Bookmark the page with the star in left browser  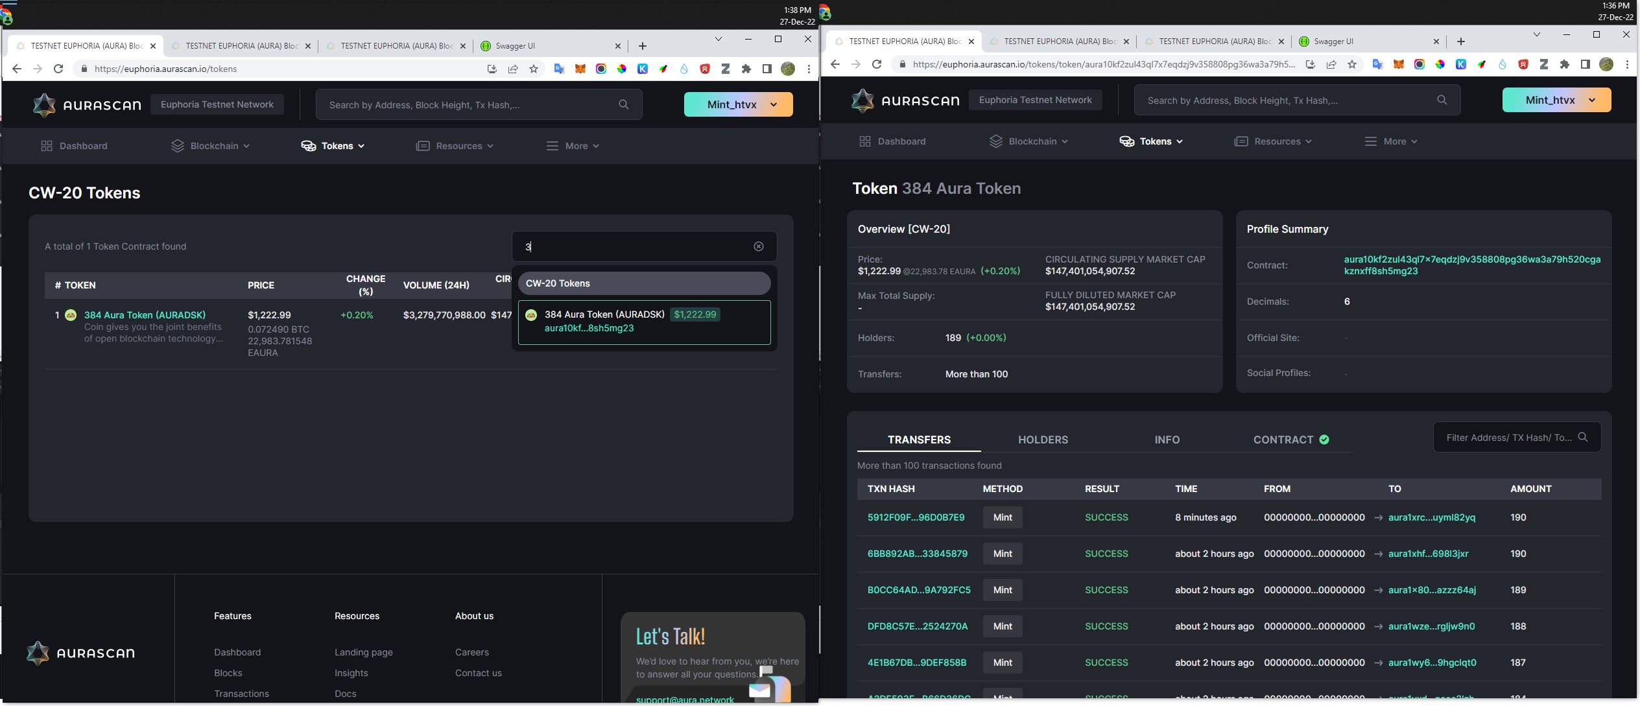534,69
